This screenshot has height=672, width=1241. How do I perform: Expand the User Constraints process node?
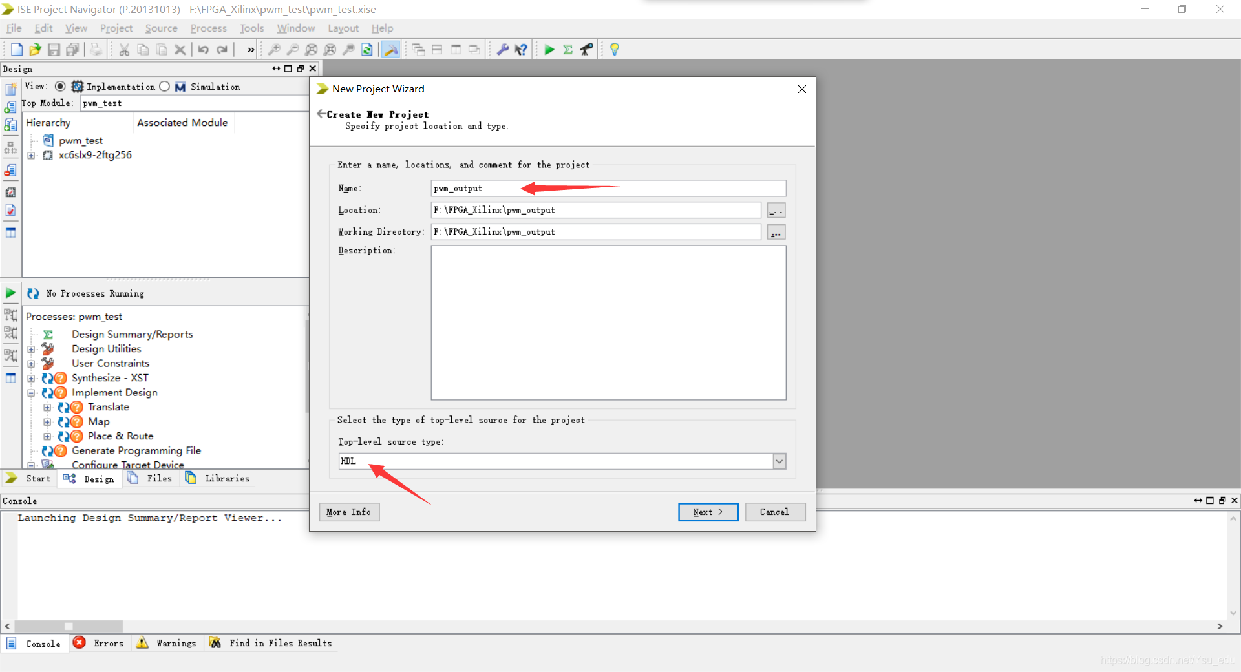[31, 364]
